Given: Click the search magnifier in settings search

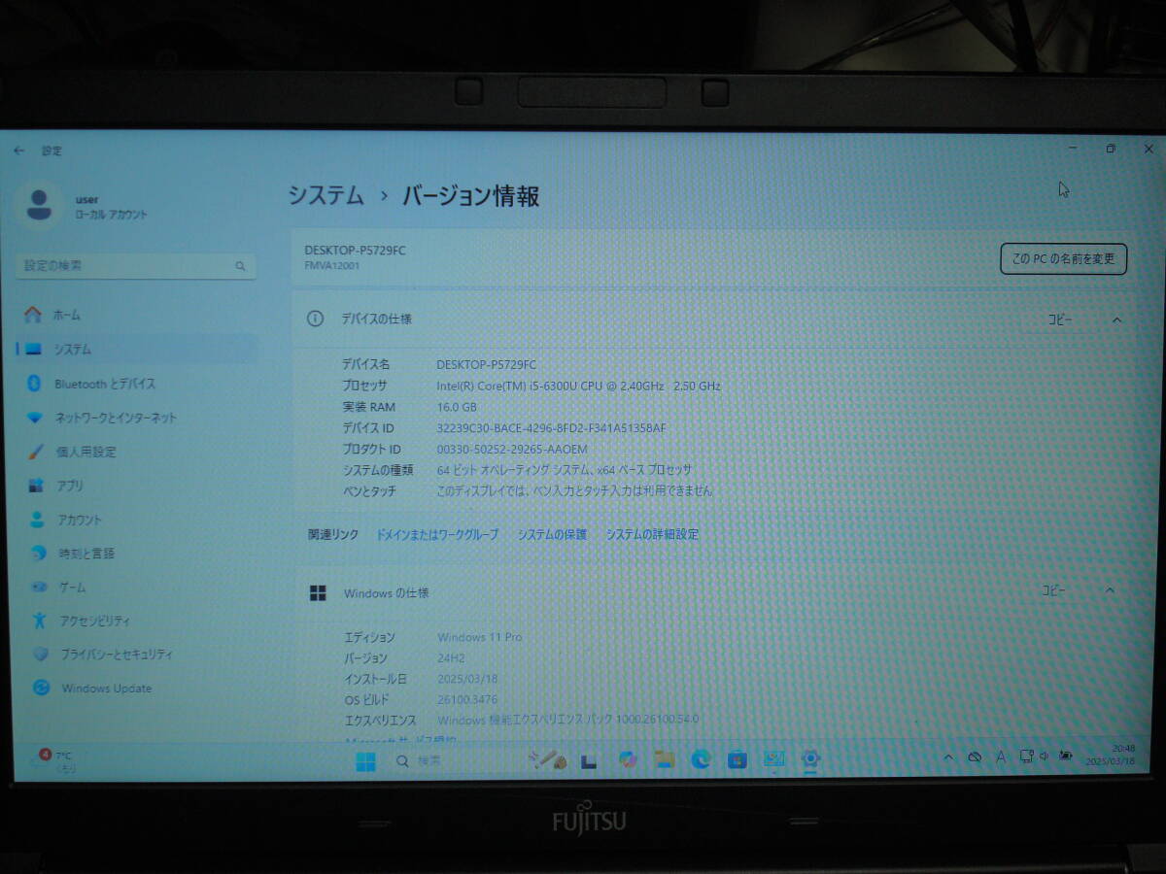Looking at the screenshot, I should 240,266.
